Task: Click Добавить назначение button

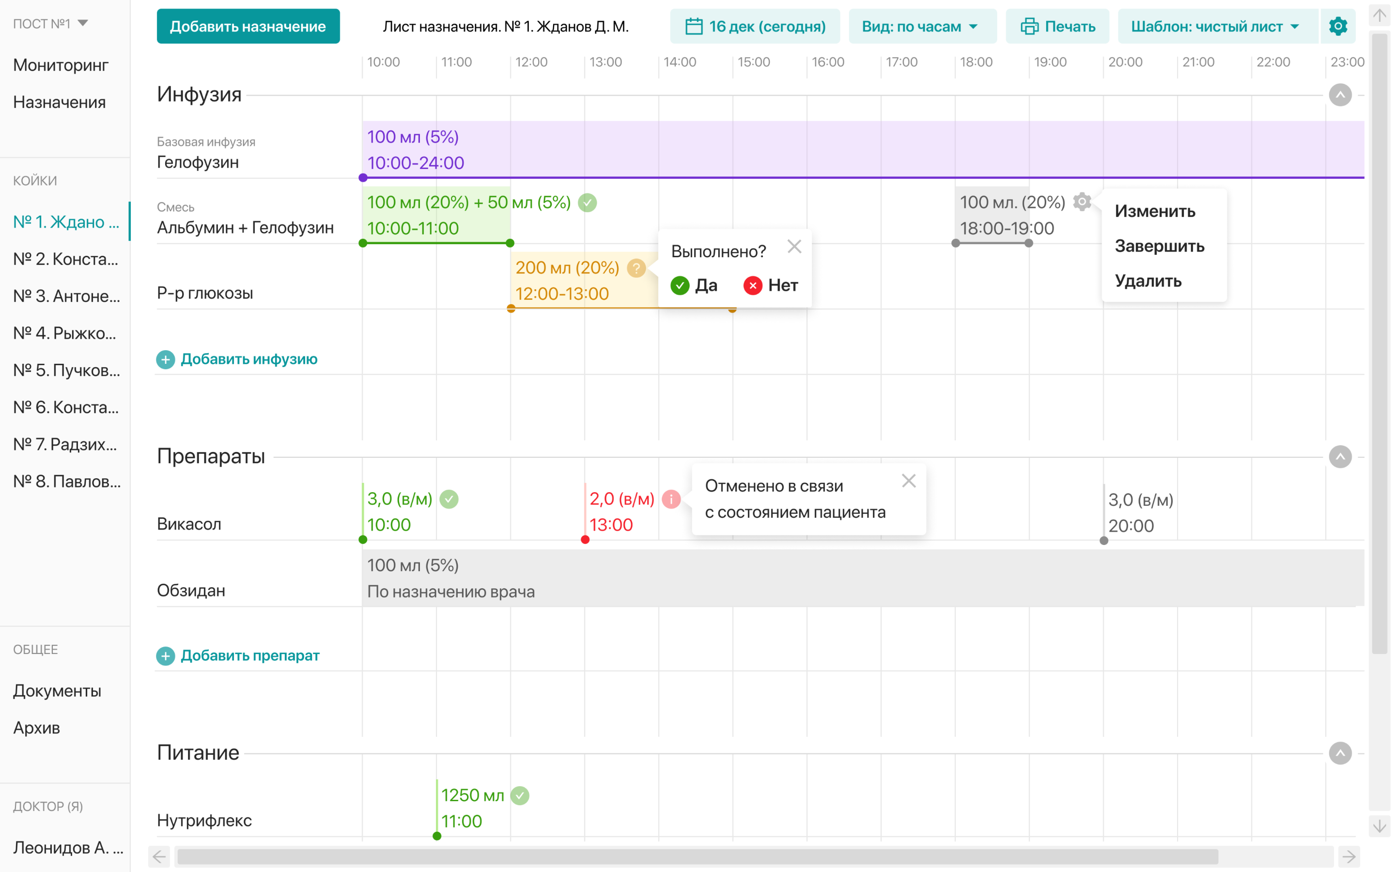Action: (248, 26)
